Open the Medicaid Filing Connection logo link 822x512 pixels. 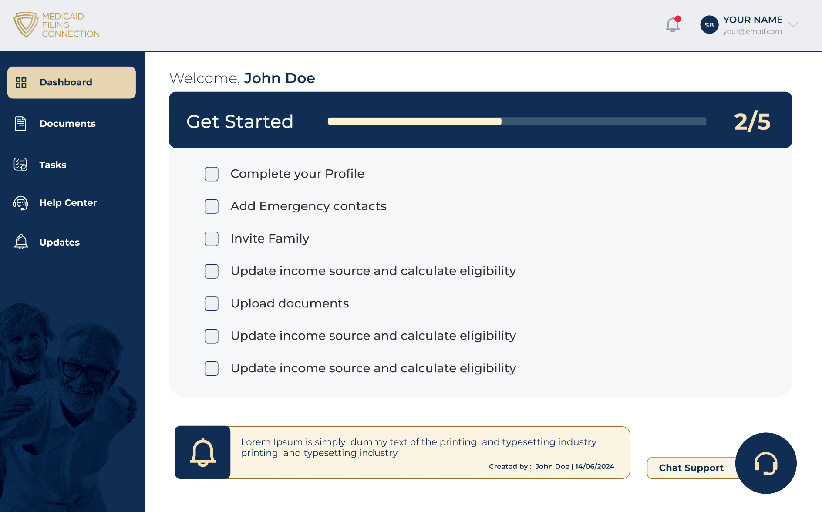(57, 25)
